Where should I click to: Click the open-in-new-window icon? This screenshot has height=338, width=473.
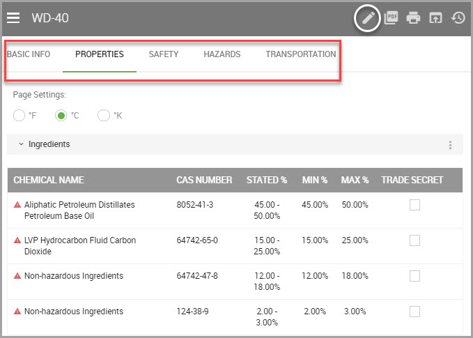click(435, 18)
